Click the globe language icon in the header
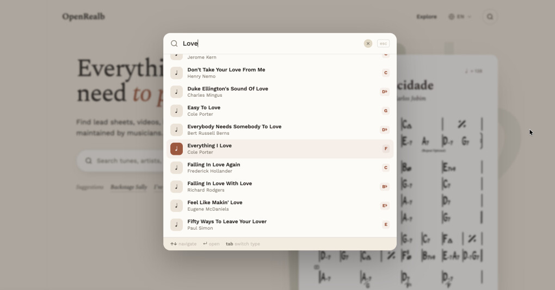555x290 pixels. pyautogui.click(x=451, y=17)
